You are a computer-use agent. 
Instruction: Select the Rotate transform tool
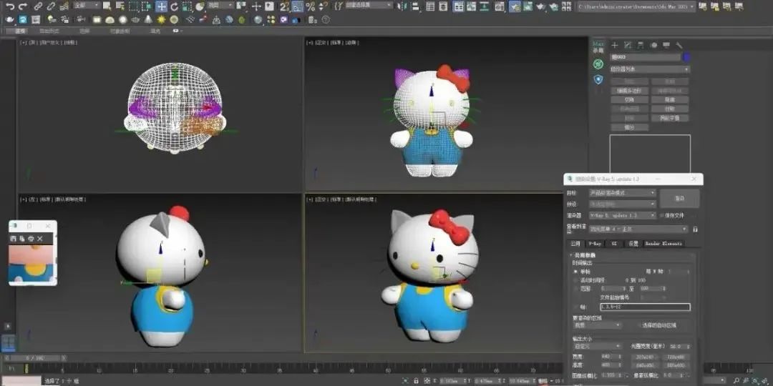click(x=175, y=6)
